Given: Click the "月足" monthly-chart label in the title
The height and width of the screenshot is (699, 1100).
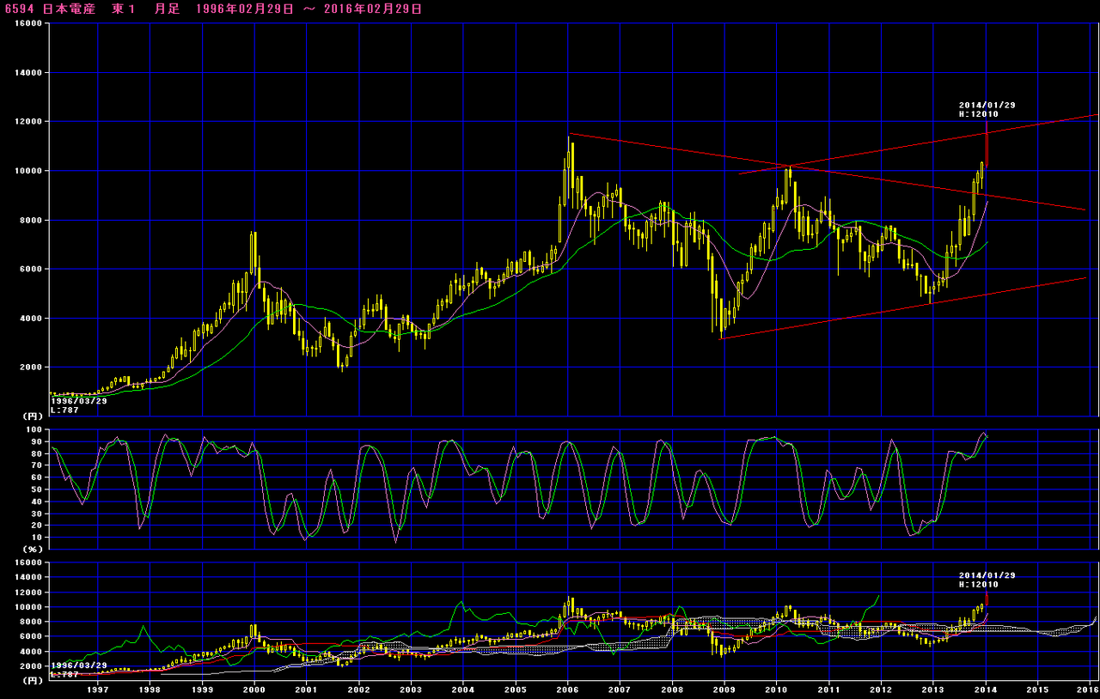Looking at the screenshot, I should click(x=168, y=9).
